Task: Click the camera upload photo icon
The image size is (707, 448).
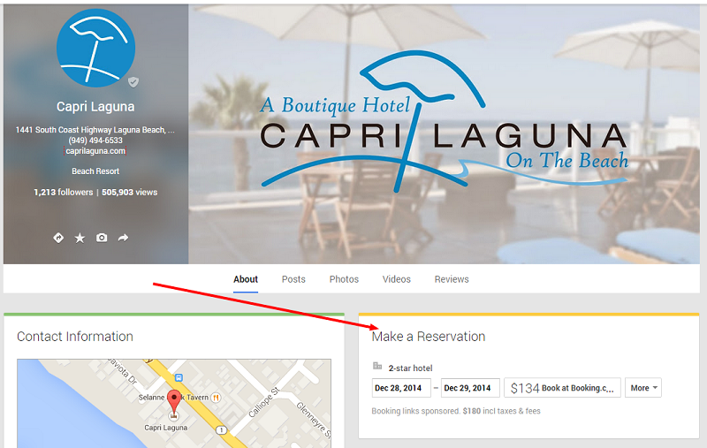Action: [x=102, y=238]
